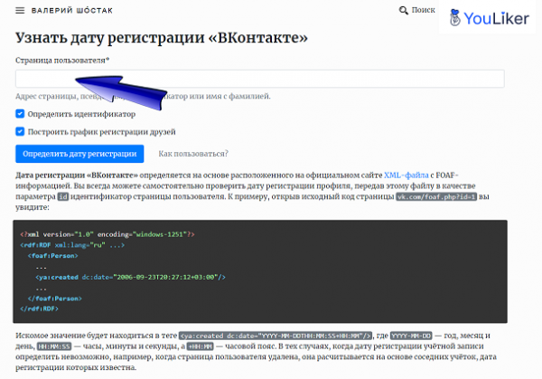
Task: Open the Поиск search link
Action: (x=423, y=10)
